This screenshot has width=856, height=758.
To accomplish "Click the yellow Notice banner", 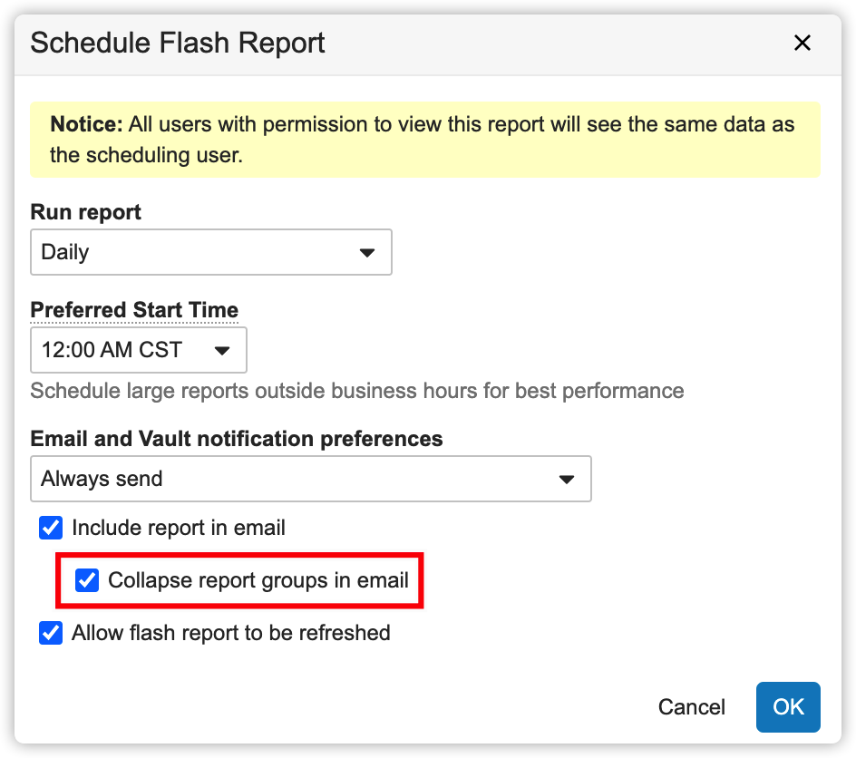I will (x=424, y=140).
